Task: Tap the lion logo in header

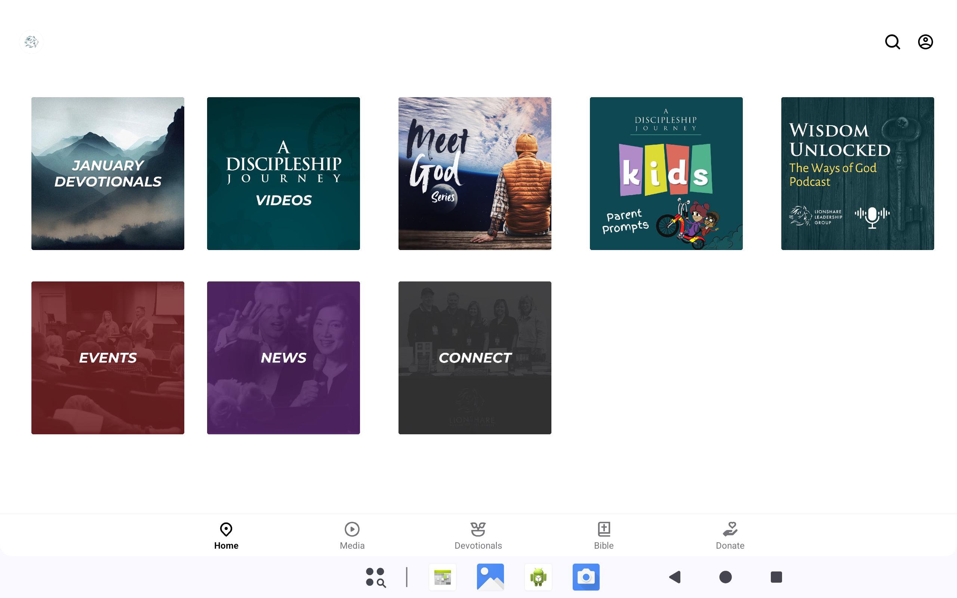Action: [x=31, y=41]
